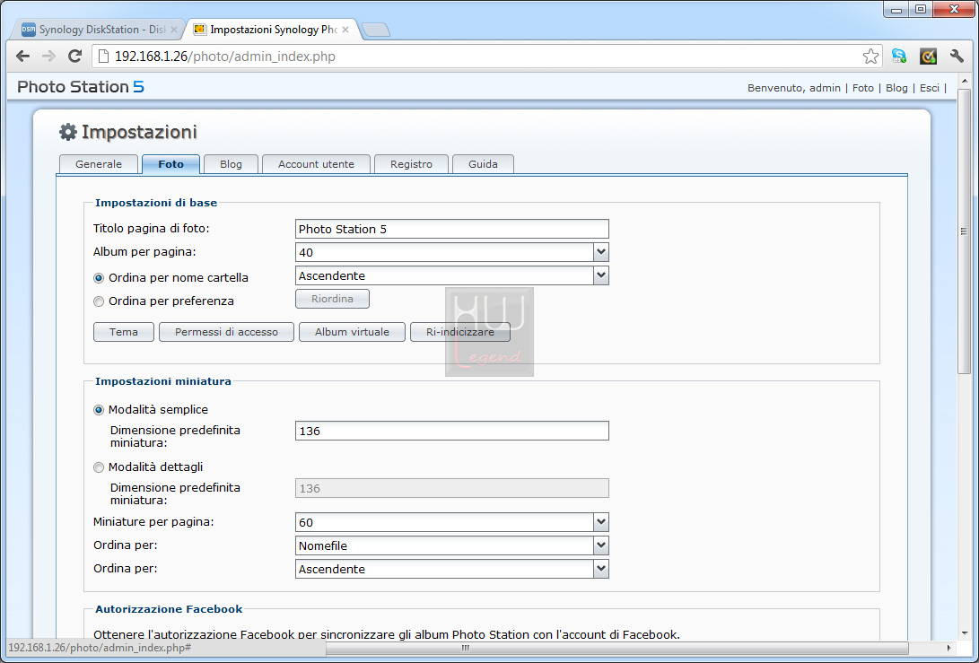Click the Photo Station 5 logo
Image resolution: width=979 pixels, height=663 pixels.
pos(81,87)
